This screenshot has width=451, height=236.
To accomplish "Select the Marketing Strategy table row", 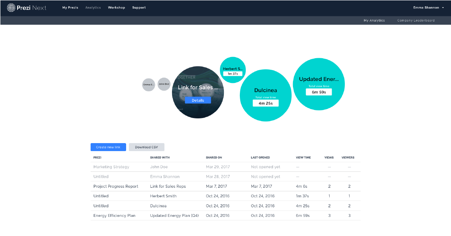I will pyautogui.click(x=111, y=167).
